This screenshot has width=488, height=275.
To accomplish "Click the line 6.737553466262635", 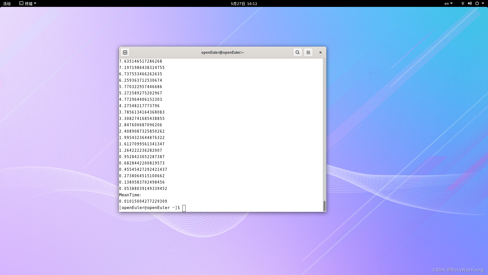I will pos(141,74).
